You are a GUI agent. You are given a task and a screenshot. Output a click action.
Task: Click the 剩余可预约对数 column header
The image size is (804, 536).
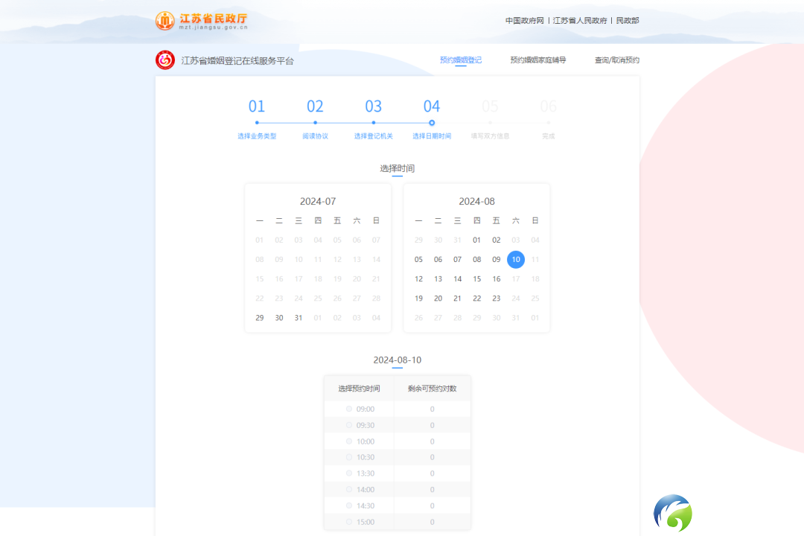coord(433,389)
